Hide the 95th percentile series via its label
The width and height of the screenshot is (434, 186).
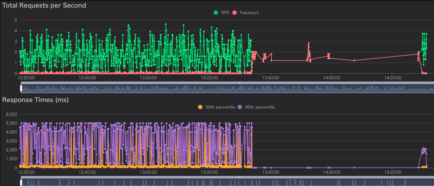(x=260, y=107)
